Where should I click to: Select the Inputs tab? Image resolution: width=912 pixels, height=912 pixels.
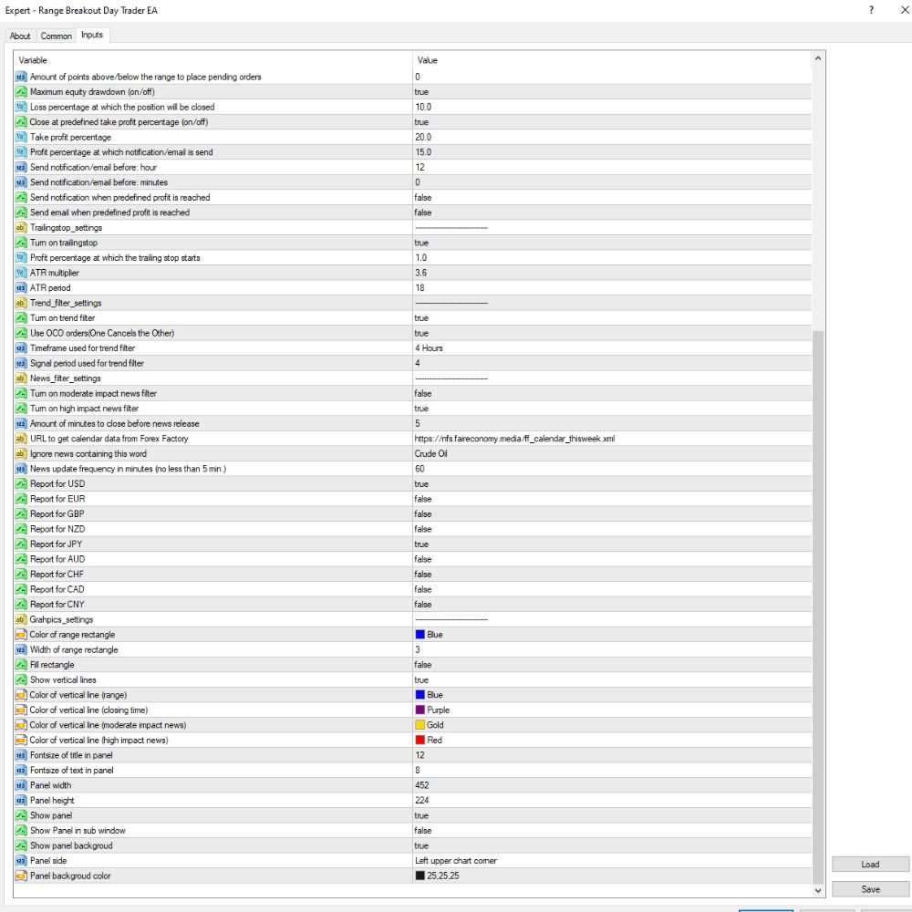(92, 35)
